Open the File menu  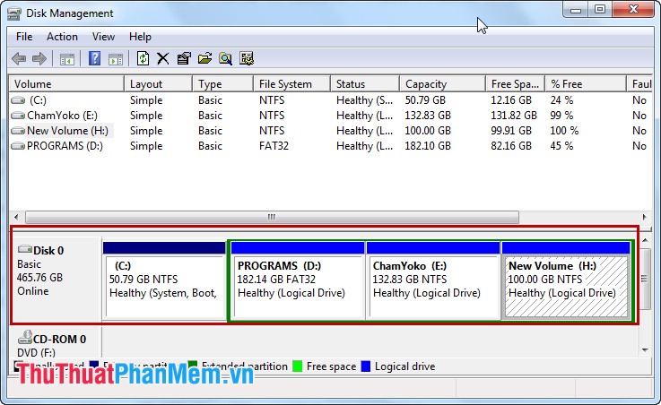pos(24,37)
